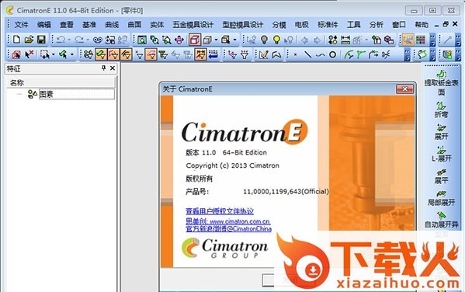This screenshot has width=465, height=292.
Task: Pin the 特征 feature panel
Action: 103,68
